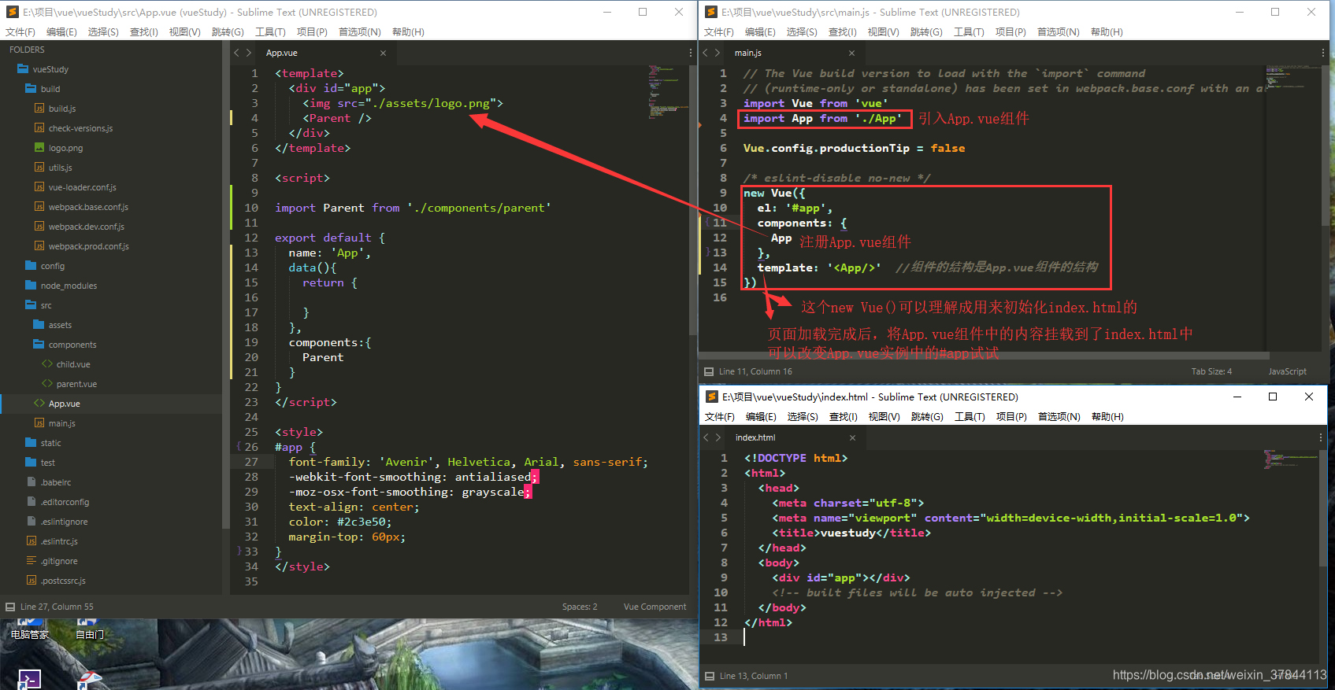Change Vue Component syntax in status bar

pyautogui.click(x=655, y=607)
